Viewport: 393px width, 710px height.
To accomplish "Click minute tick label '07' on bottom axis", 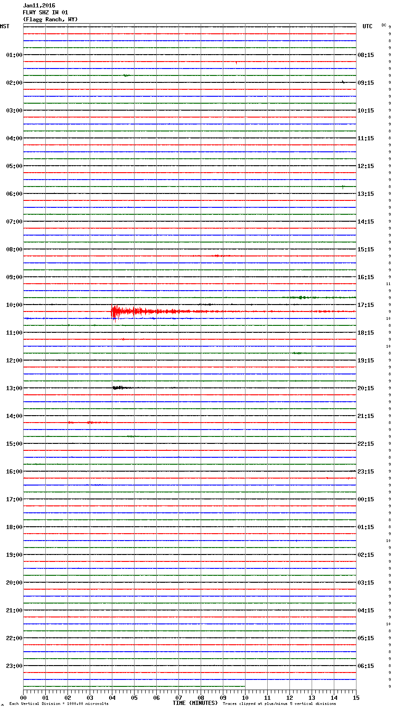I will pos(178,697).
